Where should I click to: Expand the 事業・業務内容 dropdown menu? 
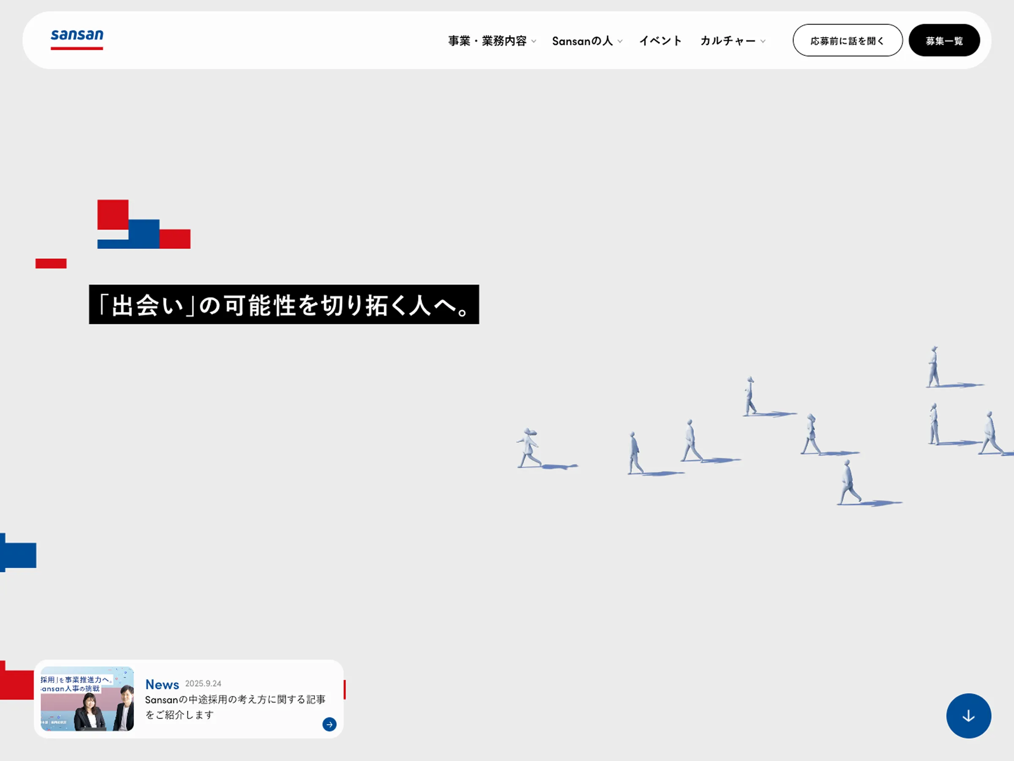tap(488, 41)
